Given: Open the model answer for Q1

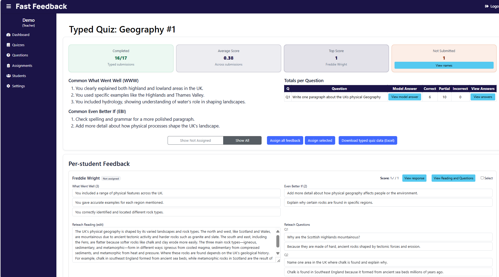Looking at the screenshot, I should pyautogui.click(x=404, y=97).
